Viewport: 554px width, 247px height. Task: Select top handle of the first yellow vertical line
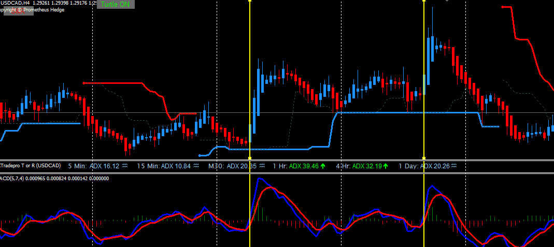[250, 1]
